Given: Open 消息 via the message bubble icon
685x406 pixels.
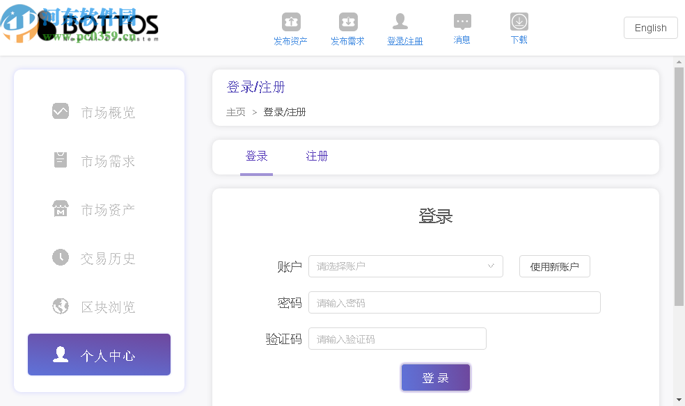Looking at the screenshot, I should tap(462, 22).
